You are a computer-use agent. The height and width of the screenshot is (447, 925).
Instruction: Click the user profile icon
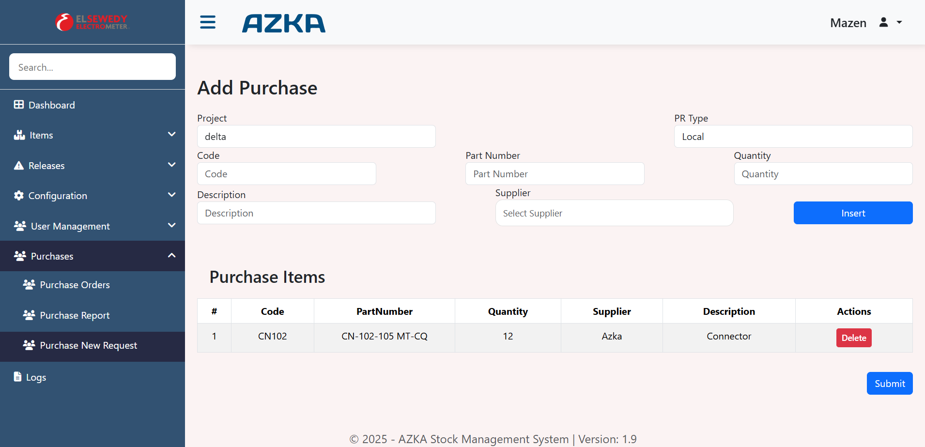coord(883,22)
